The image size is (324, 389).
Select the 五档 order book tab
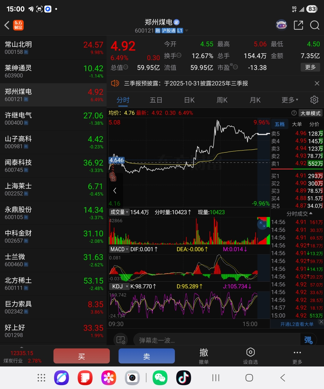pos(280,124)
